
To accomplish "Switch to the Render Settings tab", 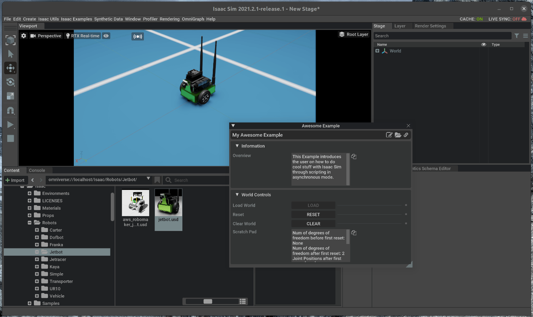I will click(x=430, y=26).
